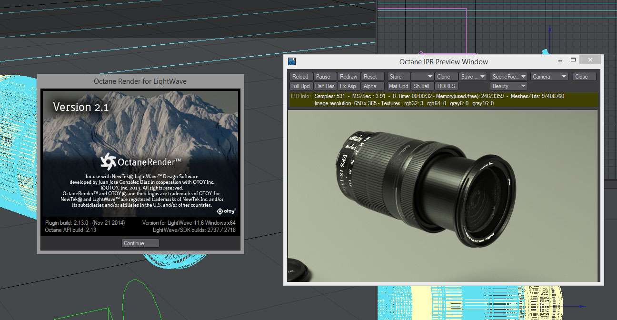617x320 pixels.
Task: Click 'Version for LightWave 11.6 Windows x64' text
Action: pyautogui.click(x=189, y=223)
